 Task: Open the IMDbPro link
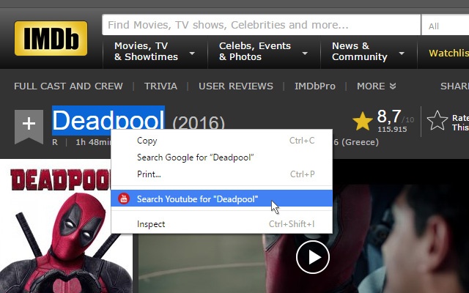click(x=315, y=86)
